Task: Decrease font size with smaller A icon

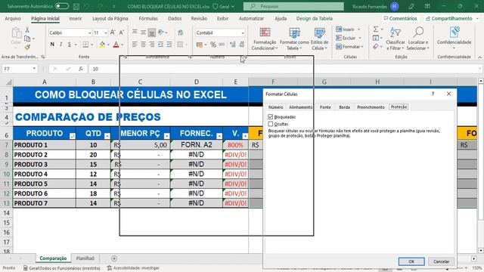Action: (121, 32)
